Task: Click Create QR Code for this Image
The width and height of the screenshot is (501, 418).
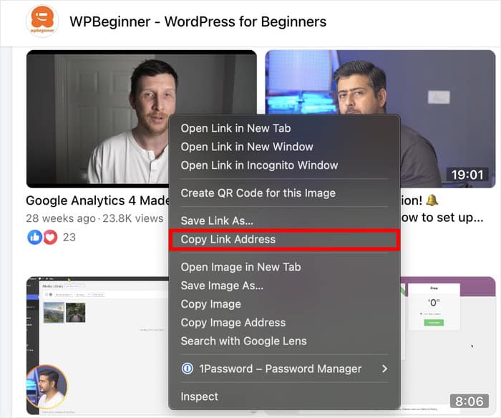Action: click(258, 193)
